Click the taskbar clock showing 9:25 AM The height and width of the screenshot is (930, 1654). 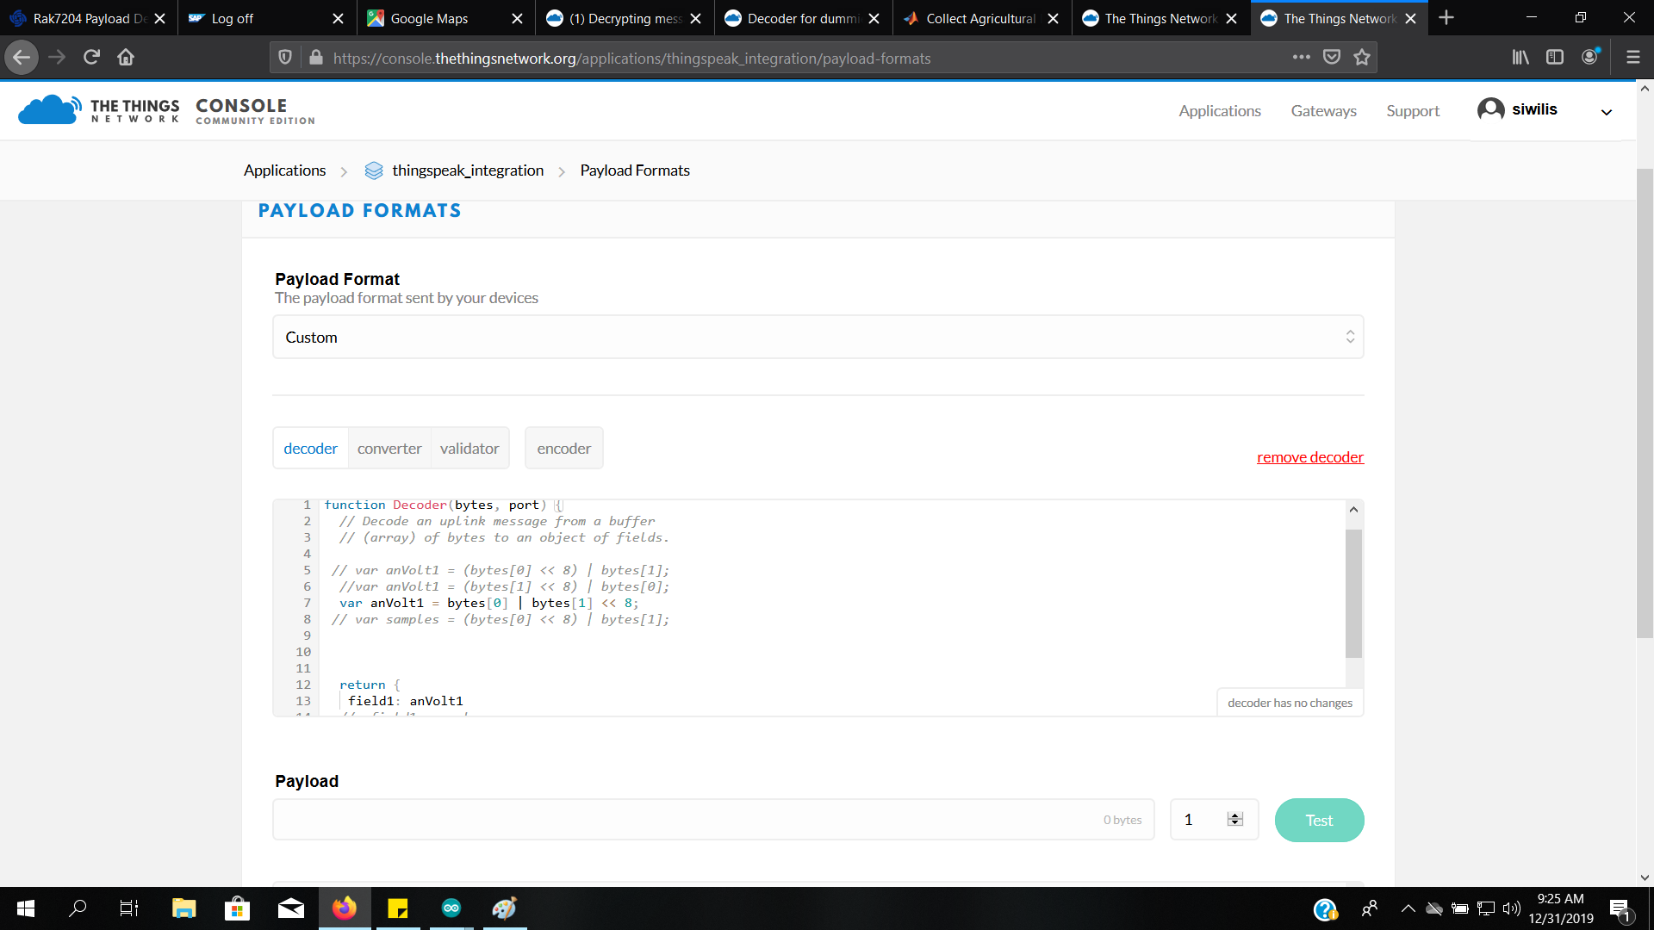pyautogui.click(x=1560, y=908)
